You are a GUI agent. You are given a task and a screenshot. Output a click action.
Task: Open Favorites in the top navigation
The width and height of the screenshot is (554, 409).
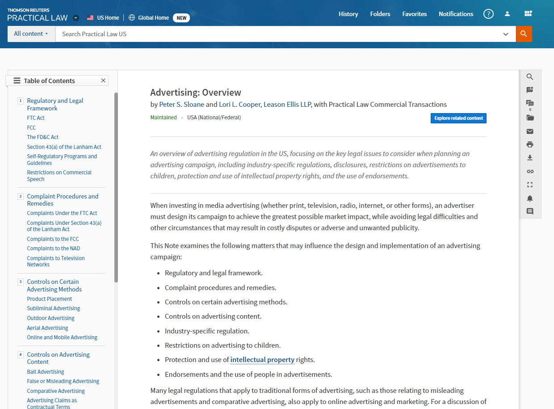tap(414, 14)
